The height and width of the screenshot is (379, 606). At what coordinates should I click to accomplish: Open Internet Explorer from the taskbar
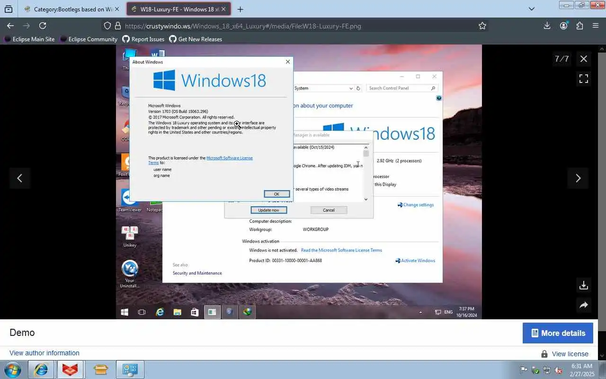41,370
